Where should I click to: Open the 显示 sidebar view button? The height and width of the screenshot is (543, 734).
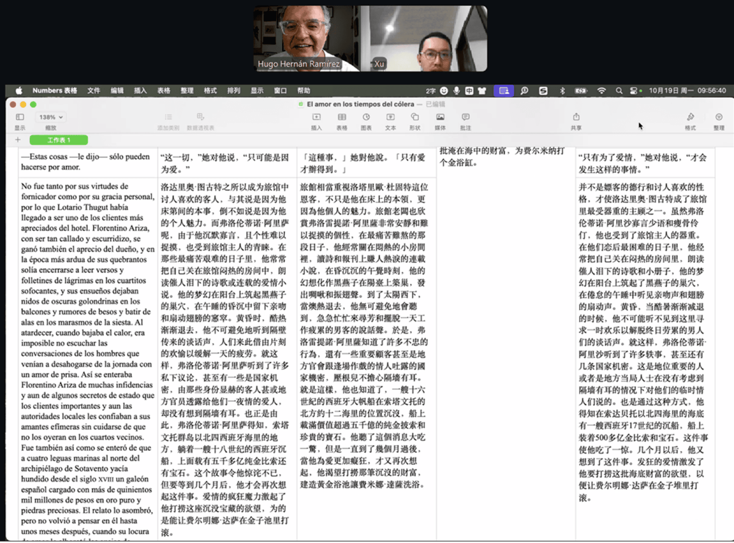click(20, 117)
